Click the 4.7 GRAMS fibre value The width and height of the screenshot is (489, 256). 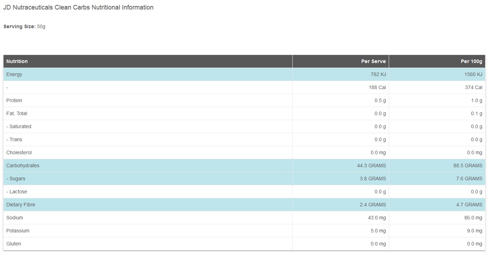coord(469,205)
